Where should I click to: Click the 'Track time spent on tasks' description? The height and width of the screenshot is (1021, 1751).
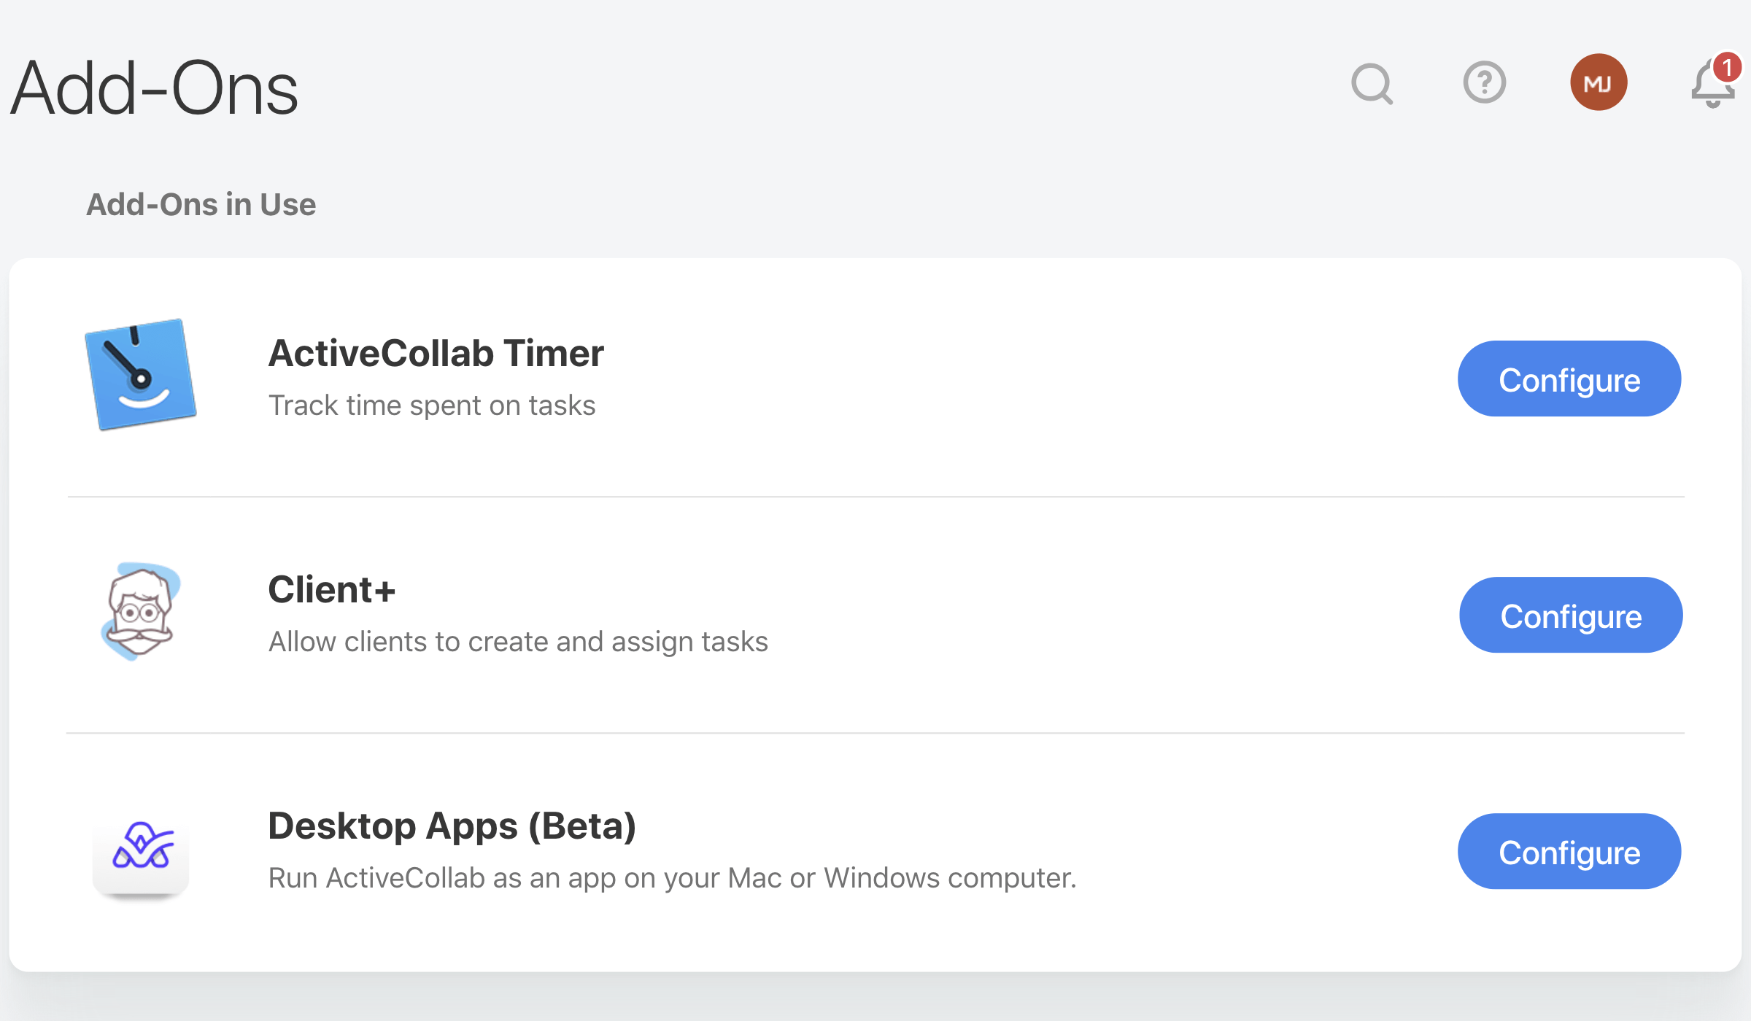(x=431, y=405)
